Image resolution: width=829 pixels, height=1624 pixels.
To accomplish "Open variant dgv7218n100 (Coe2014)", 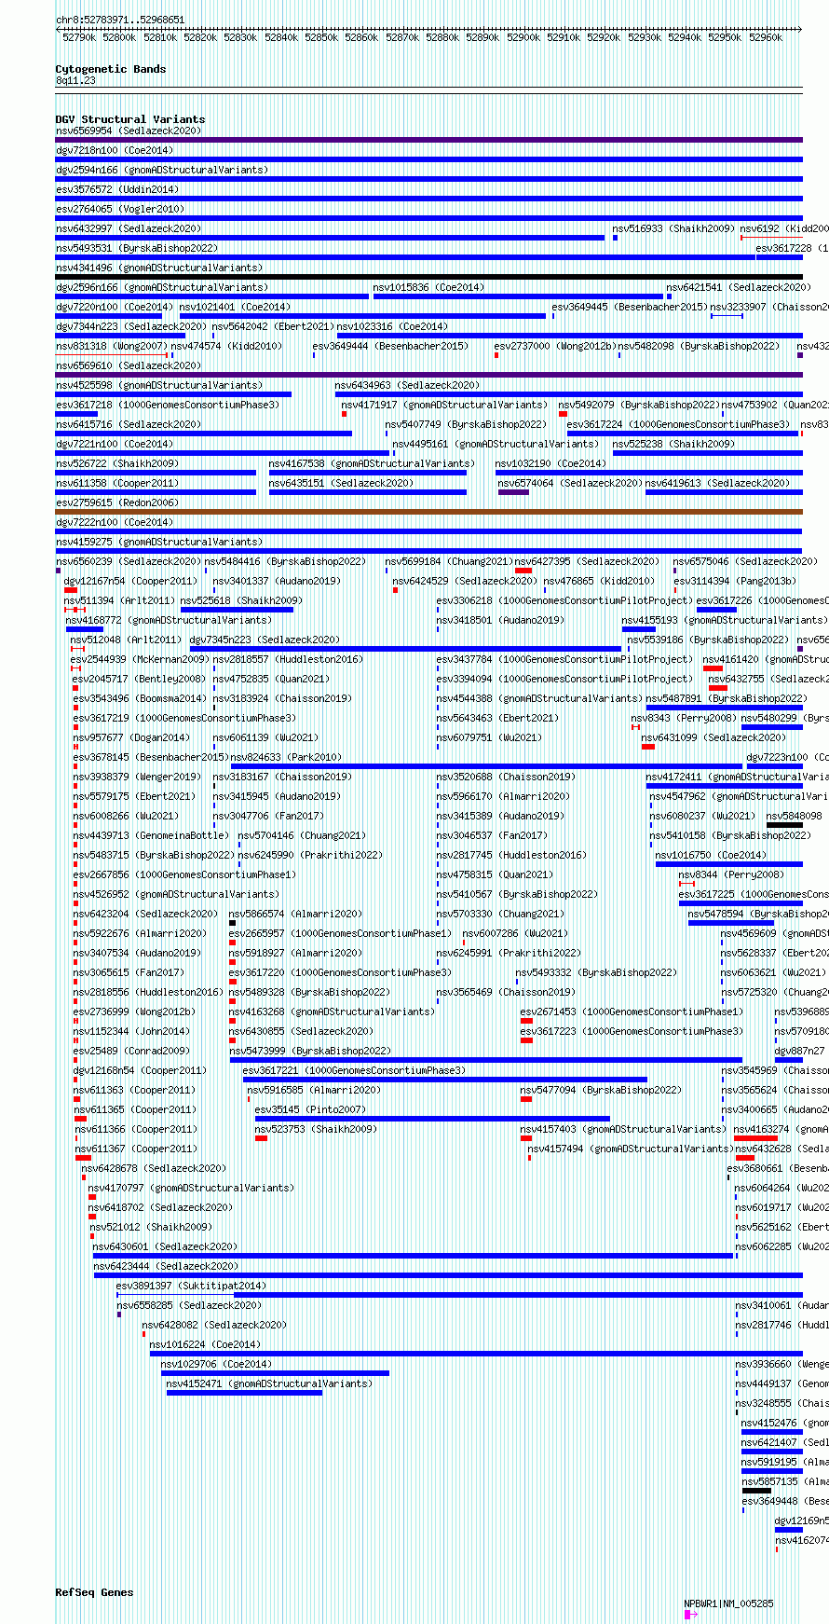I will [x=115, y=150].
